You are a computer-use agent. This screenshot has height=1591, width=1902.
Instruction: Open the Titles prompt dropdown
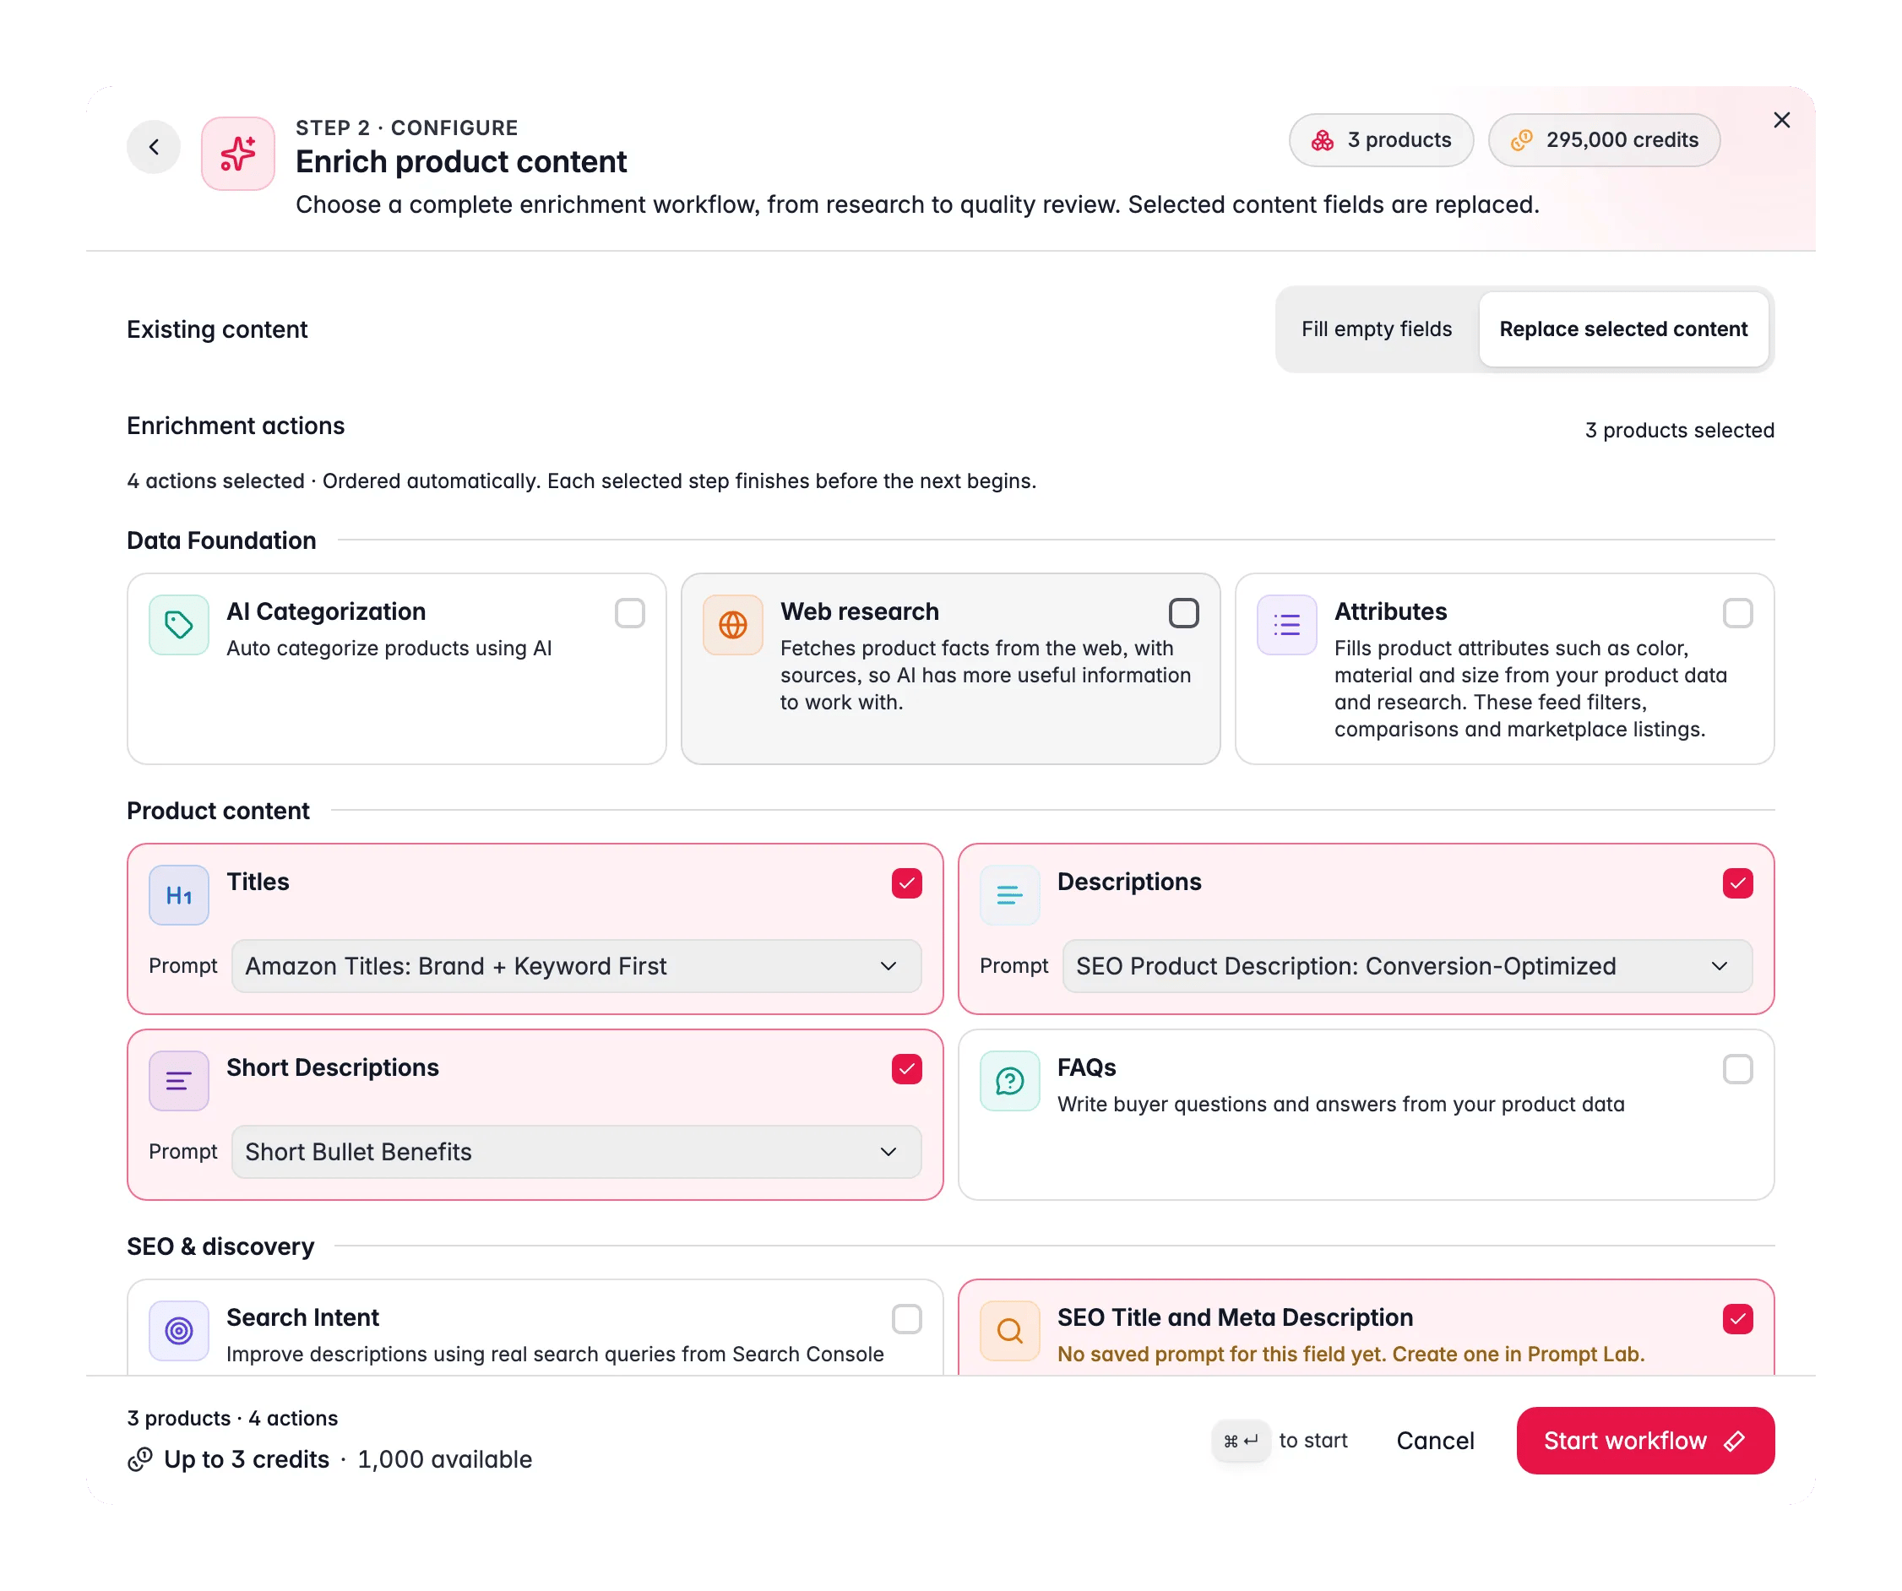pyautogui.click(x=577, y=966)
